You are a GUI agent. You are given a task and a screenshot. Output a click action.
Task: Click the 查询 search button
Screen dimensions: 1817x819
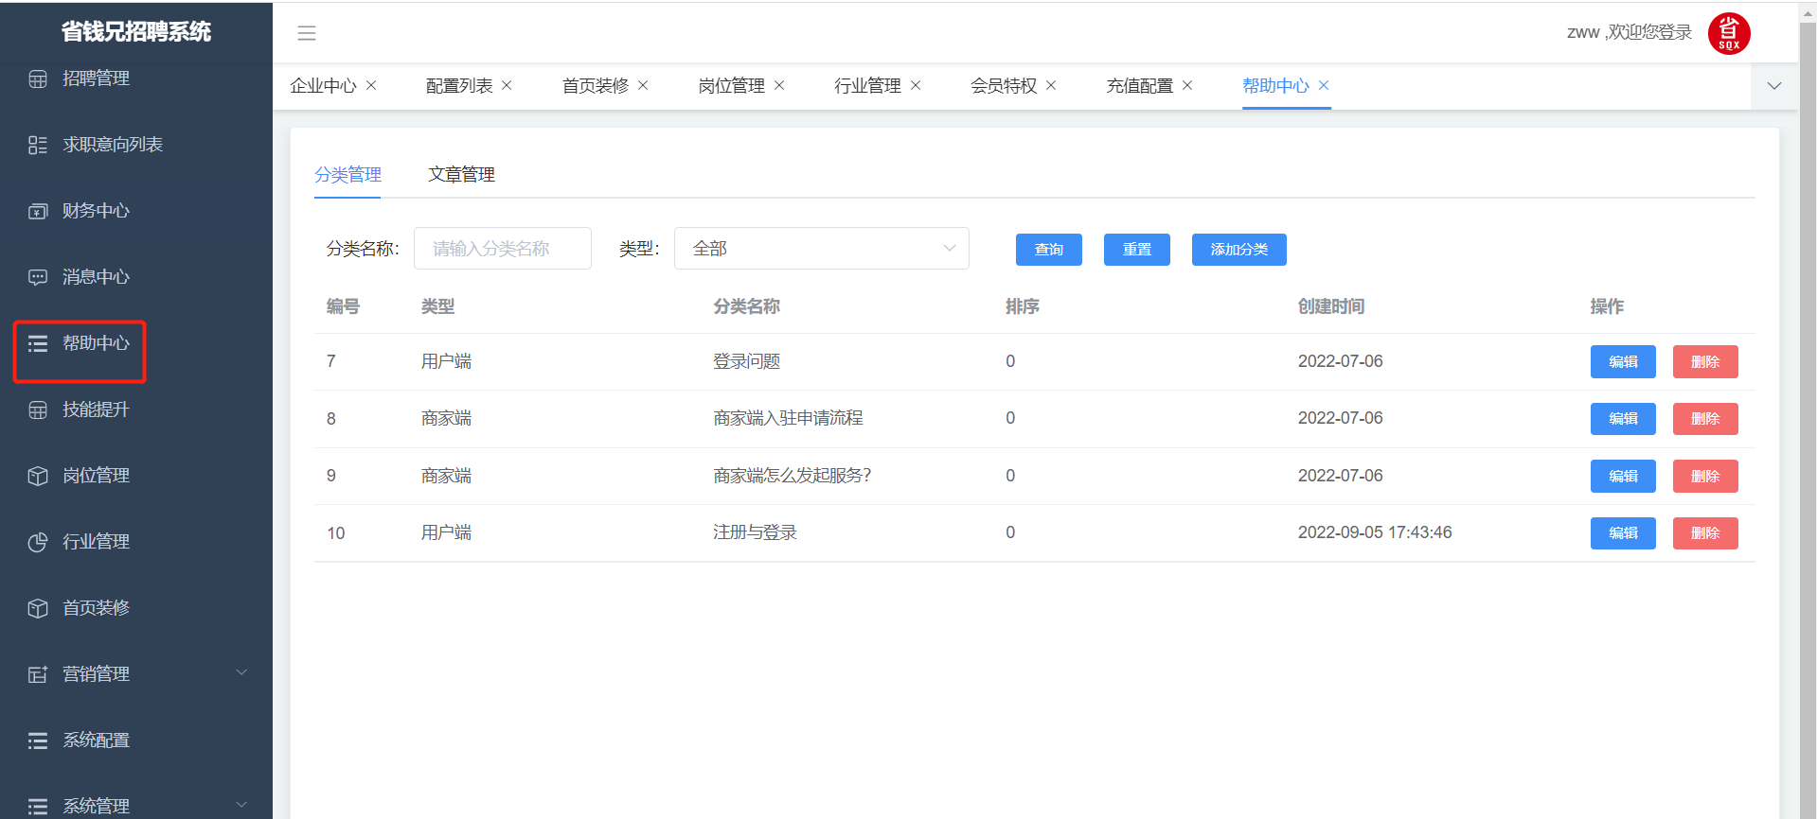tap(1048, 250)
